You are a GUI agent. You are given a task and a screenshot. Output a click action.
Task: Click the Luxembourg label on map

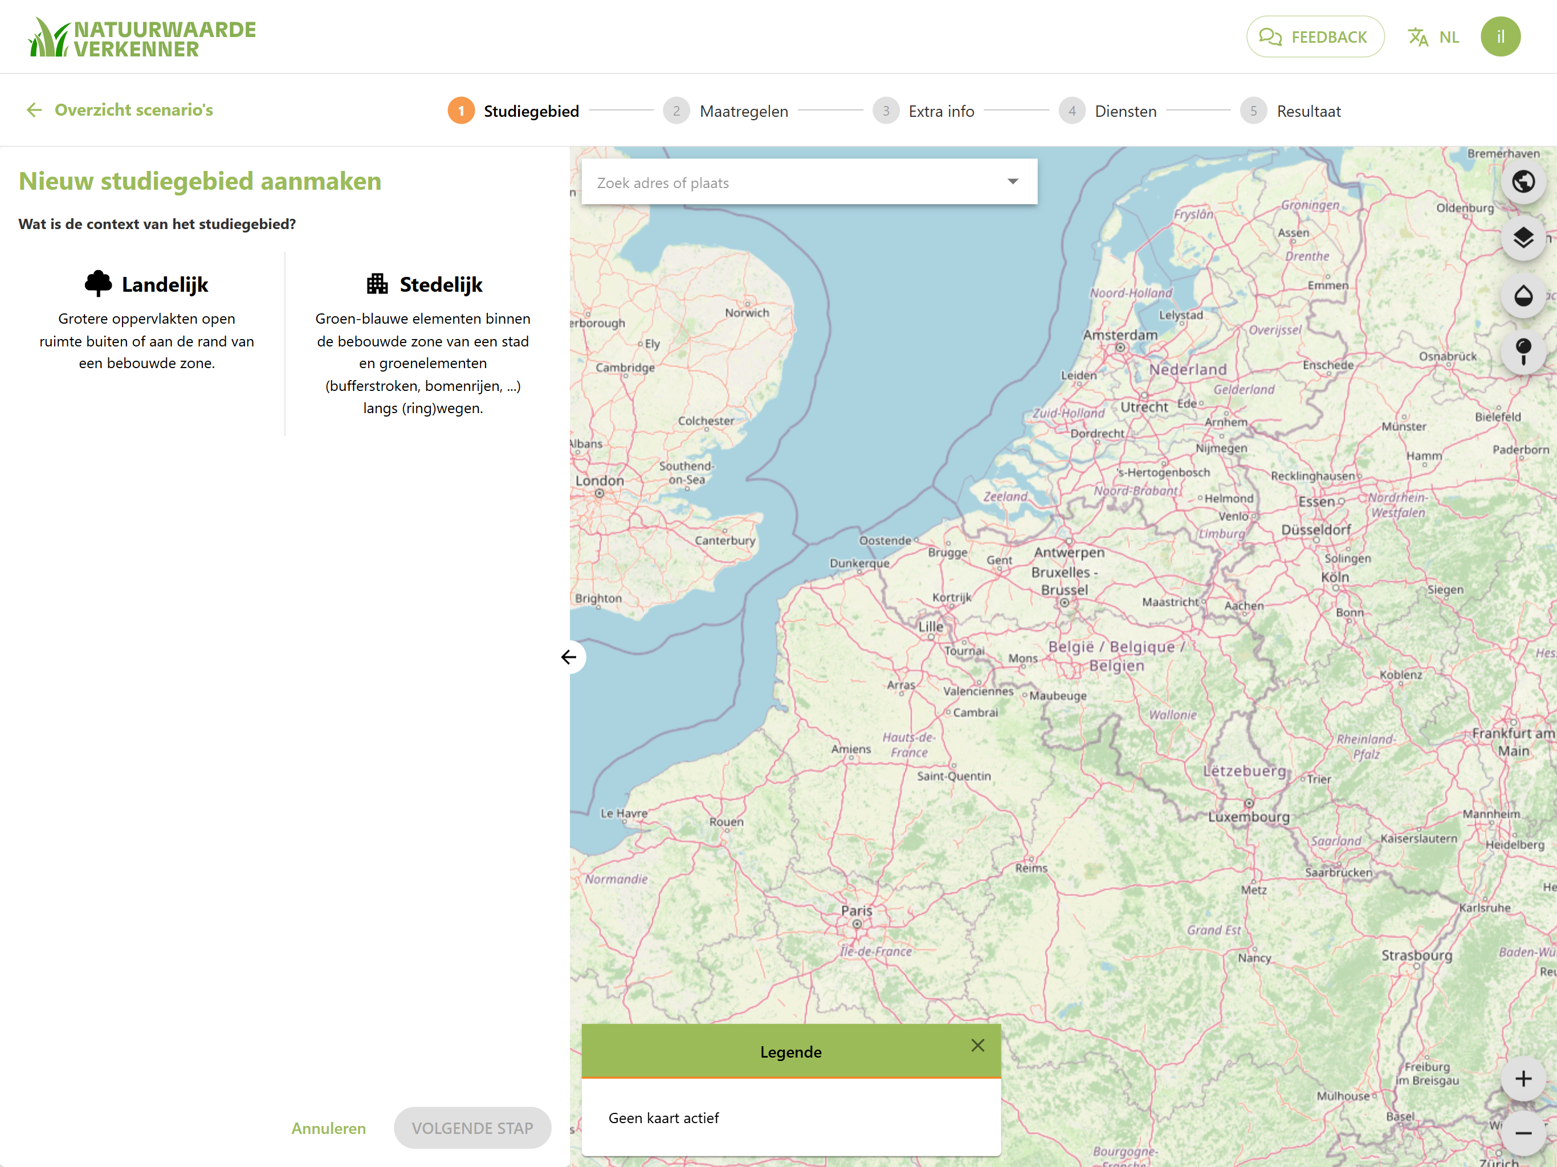click(x=1249, y=817)
